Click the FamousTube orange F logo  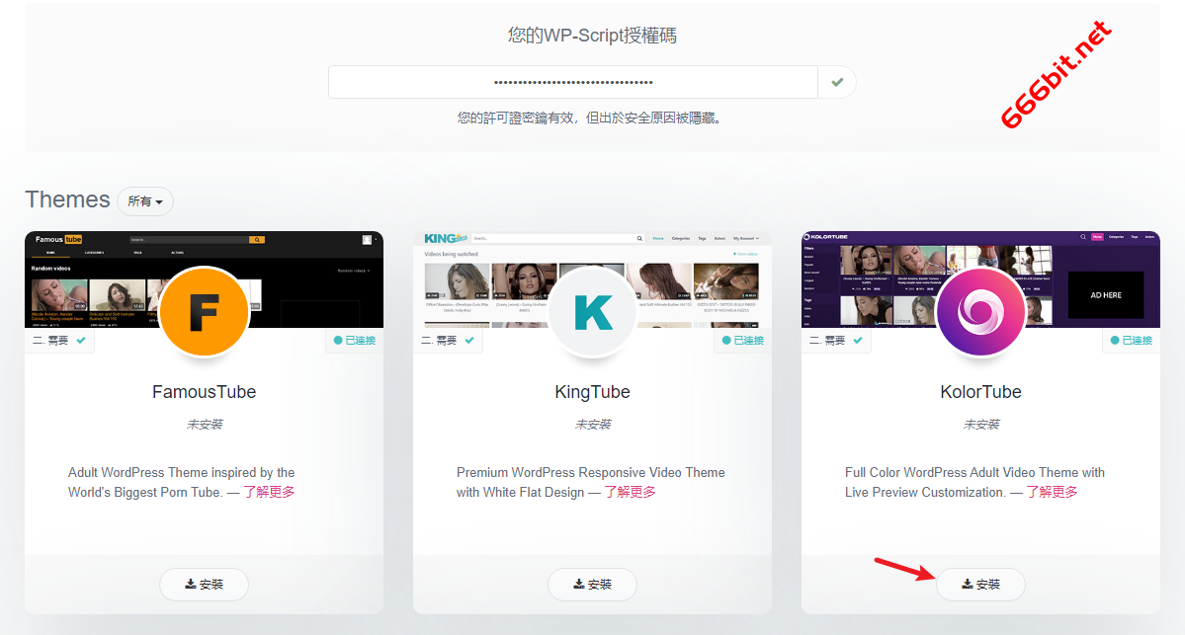coord(204,311)
